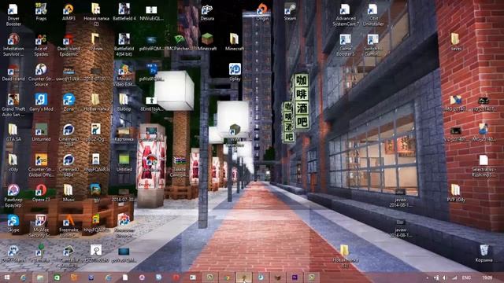Click the Windows Start button
This screenshot has width=504, height=283.
click(x=6, y=277)
